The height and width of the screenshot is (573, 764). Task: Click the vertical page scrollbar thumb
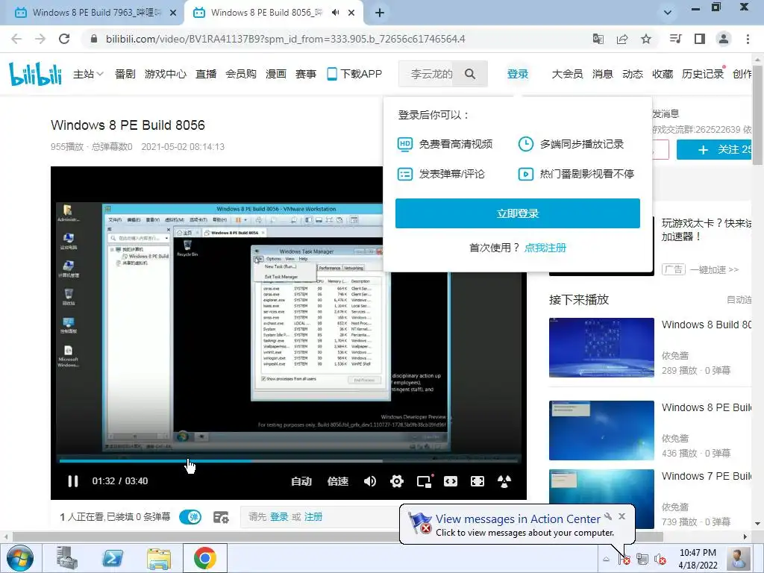[x=758, y=114]
